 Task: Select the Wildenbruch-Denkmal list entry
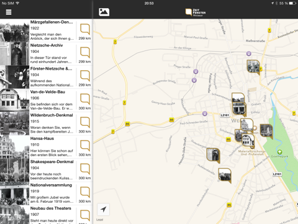[x=46, y=123]
